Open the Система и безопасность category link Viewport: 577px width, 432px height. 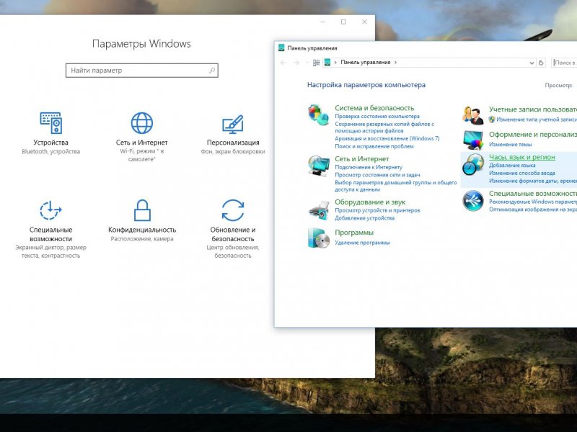click(x=374, y=108)
